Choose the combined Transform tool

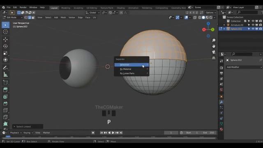pyautogui.click(x=5, y=60)
